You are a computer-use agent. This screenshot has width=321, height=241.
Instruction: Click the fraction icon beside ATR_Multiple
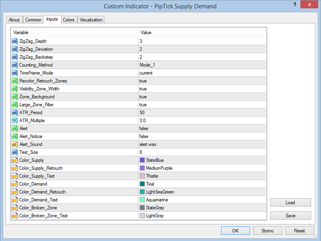pyautogui.click(x=15, y=120)
